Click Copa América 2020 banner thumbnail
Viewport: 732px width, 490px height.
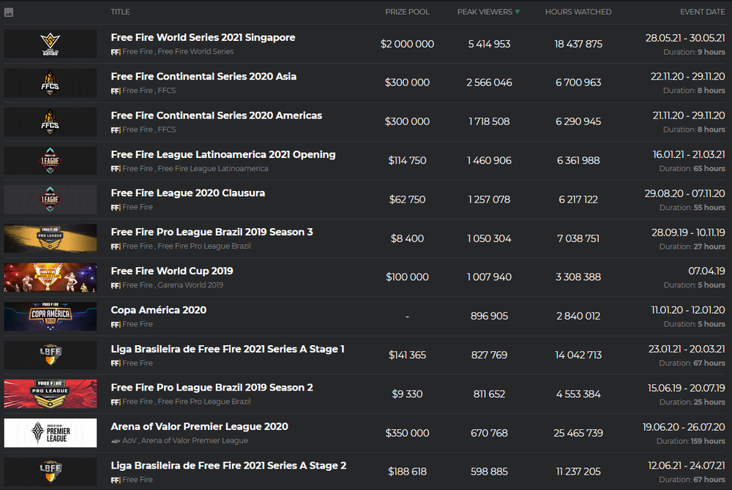pyautogui.click(x=51, y=316)
